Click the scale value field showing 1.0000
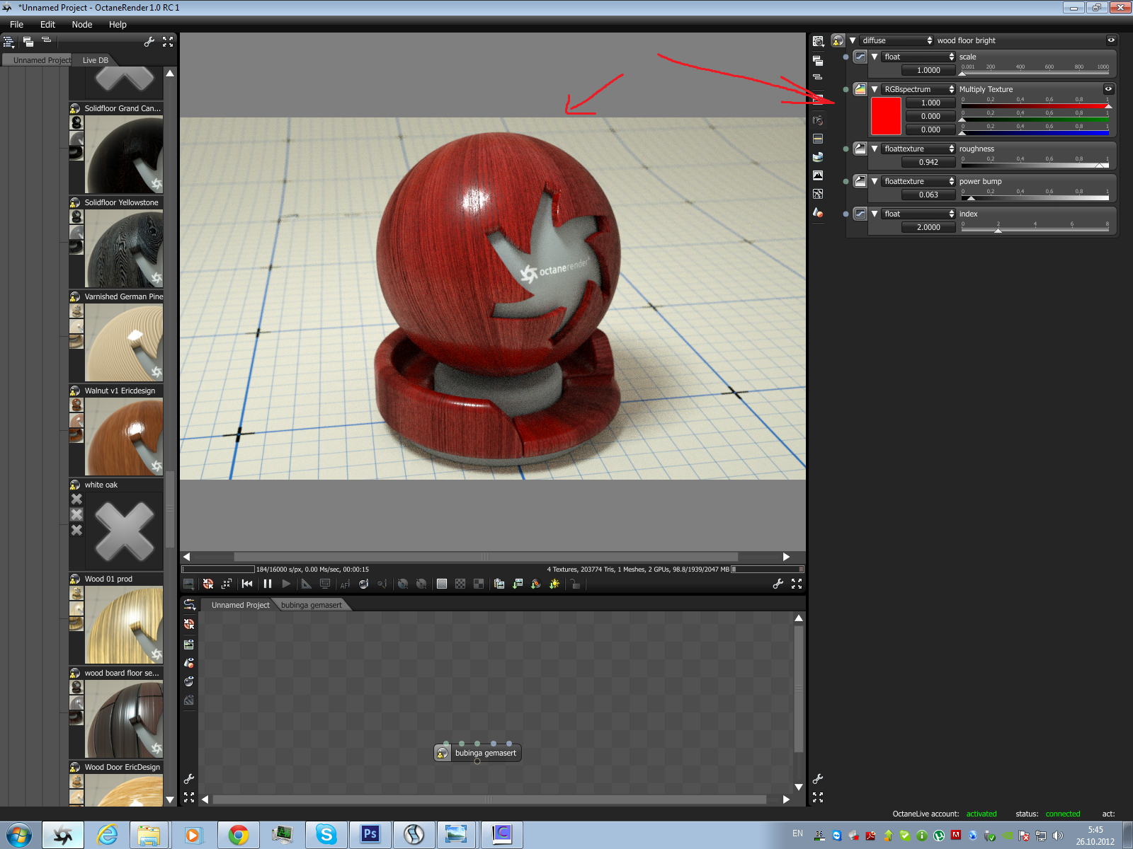The width and height of the screenshot is (1133, 849). click(928, 70)
